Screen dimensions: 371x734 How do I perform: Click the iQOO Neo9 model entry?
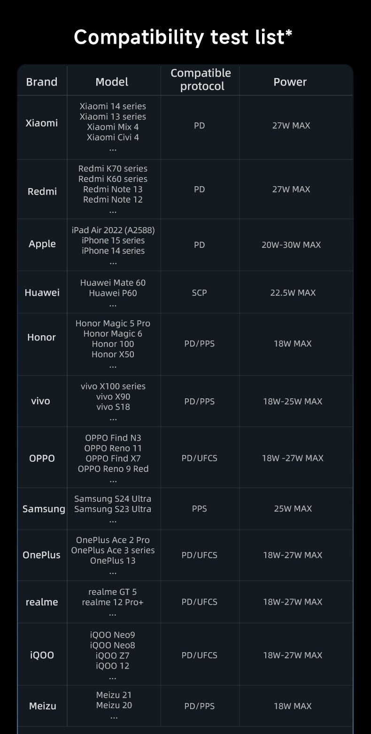click(113, 635)
